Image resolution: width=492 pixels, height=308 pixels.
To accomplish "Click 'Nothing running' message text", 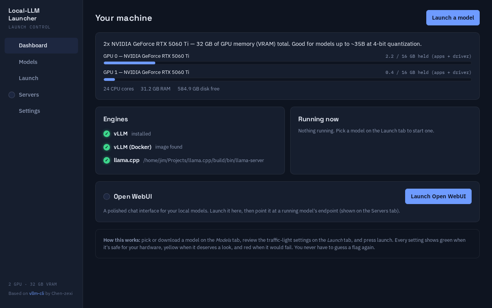I will (x=366, y=131).
